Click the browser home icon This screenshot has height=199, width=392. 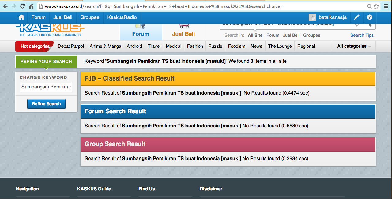click(x=31, y=6)
